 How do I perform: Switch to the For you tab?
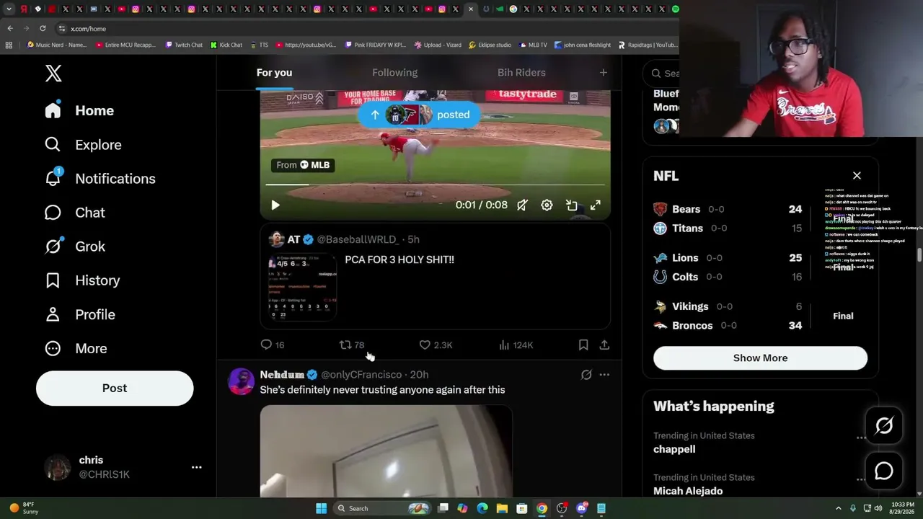pyautogui.click(x=274, y=72)
